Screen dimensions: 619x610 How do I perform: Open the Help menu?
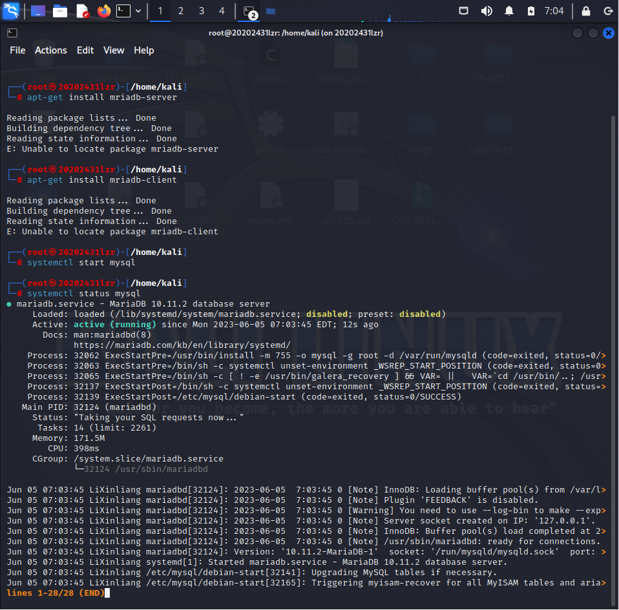143,50
